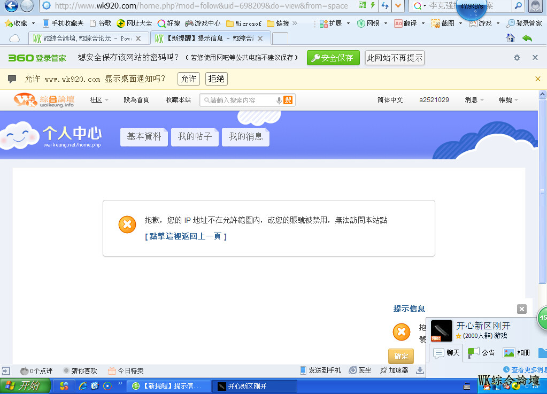547x394 pixels.
Task: Click the 收藏本站 link
Action: (178, 100)
